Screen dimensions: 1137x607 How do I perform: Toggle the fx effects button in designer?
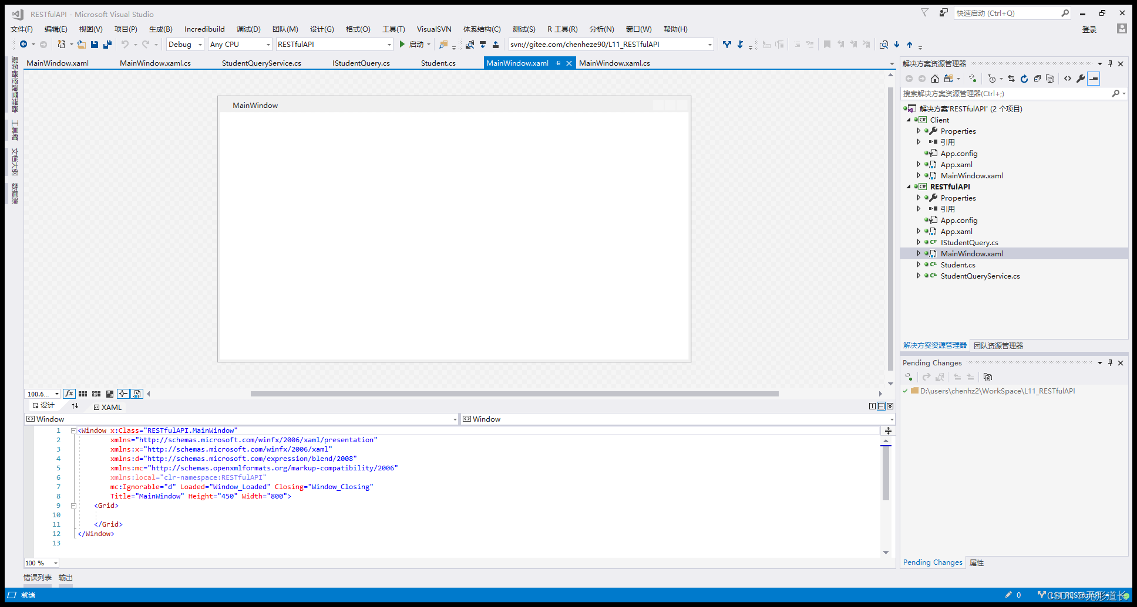click(x=69, y=394)
